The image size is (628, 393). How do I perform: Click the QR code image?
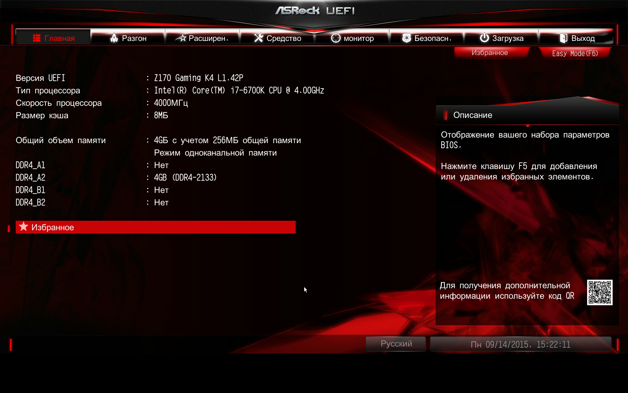click(600, 292)
